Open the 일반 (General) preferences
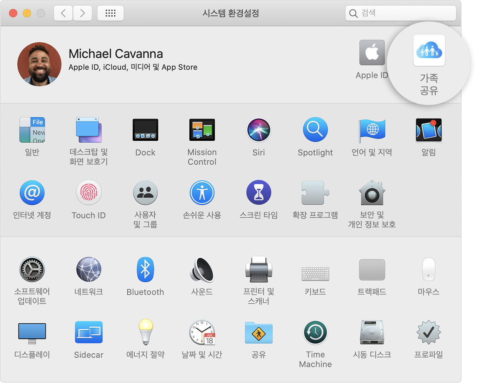The width and height of the screenshot is (477, 383). pos(32,130)
